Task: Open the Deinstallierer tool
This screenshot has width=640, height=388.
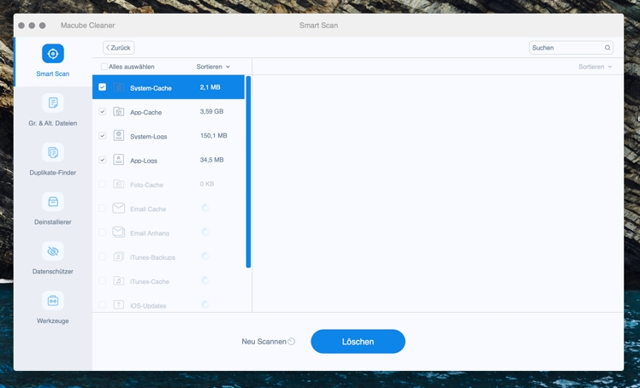Action: [x=52, y=202]
